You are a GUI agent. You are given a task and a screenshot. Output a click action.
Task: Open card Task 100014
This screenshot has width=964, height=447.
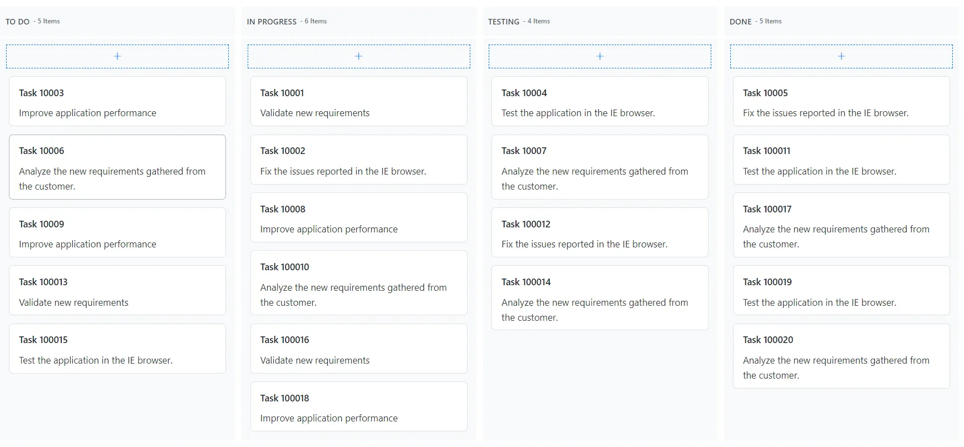(600, 298)
